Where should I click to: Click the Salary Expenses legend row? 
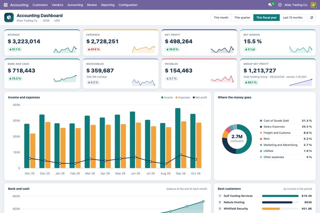[286, 127]
